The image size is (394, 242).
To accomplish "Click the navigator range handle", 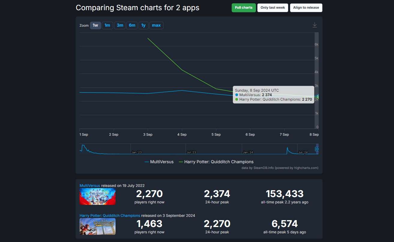I will 317,149.
